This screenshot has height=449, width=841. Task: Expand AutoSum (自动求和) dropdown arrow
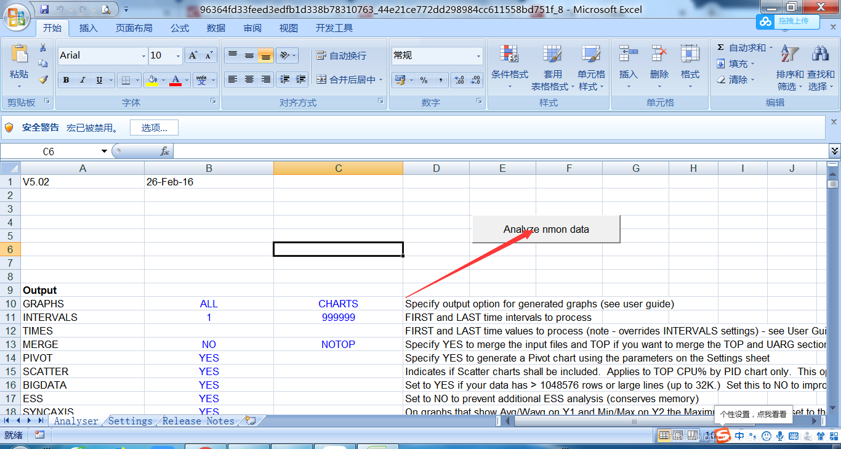pyautogui.click(x=771, y=47)
